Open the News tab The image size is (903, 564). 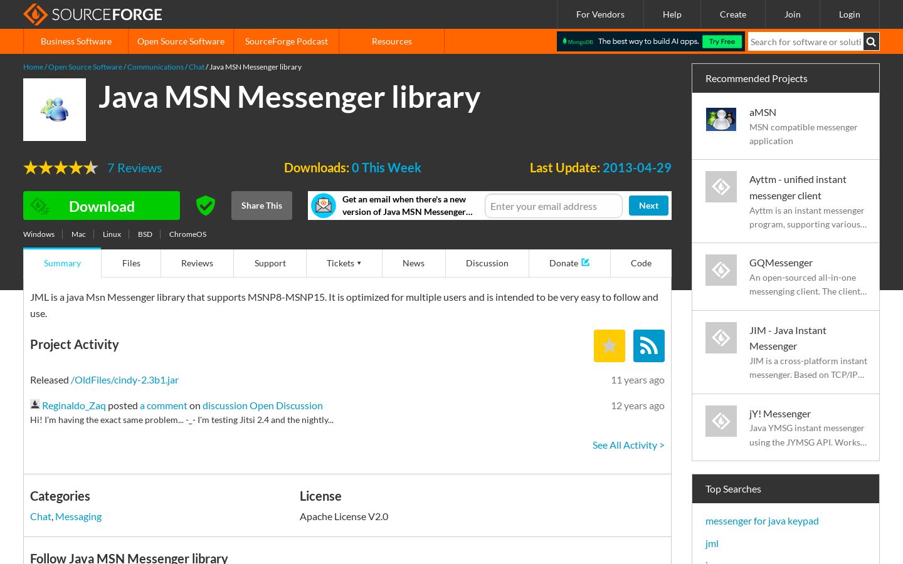413,263
